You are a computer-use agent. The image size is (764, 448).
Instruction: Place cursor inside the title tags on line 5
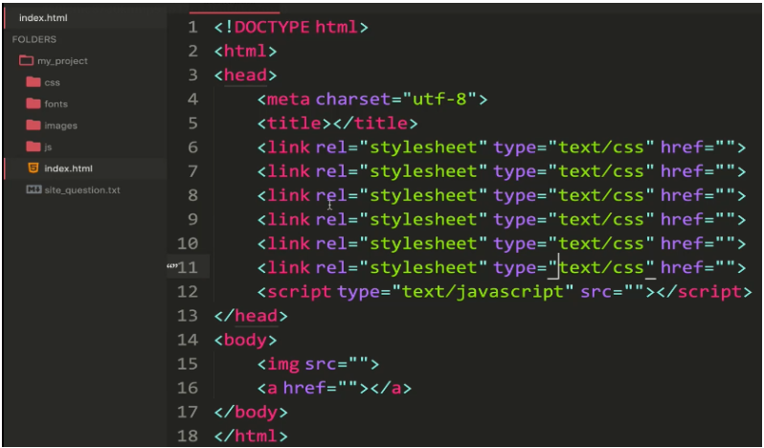pos(332,123)
